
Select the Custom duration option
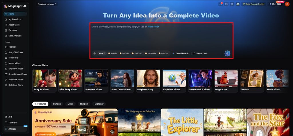[x=163, y=54]
